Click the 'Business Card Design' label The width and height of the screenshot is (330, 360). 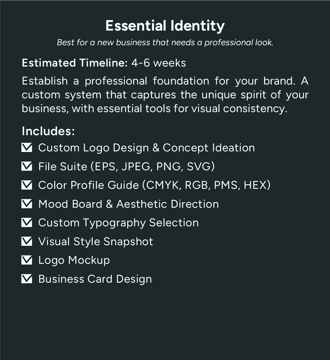tap(95, 279)
